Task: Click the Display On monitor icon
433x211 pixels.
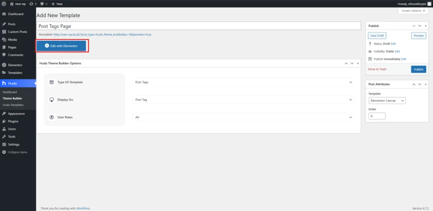Action: (51, 100)
